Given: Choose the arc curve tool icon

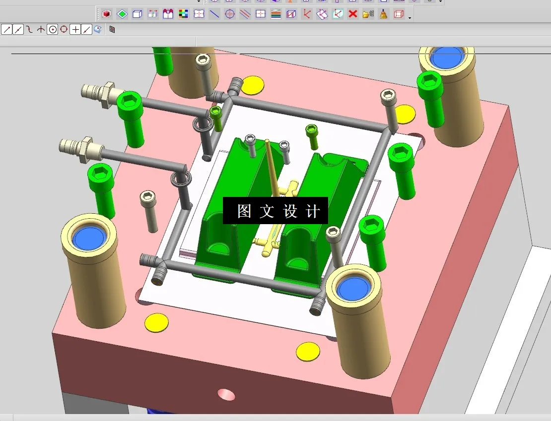Looking at the screenshot, I should 30,29.
